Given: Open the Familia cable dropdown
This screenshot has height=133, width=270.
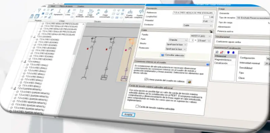Looking at the screenshot, I should pyautogui.click(x=200, y=36).
